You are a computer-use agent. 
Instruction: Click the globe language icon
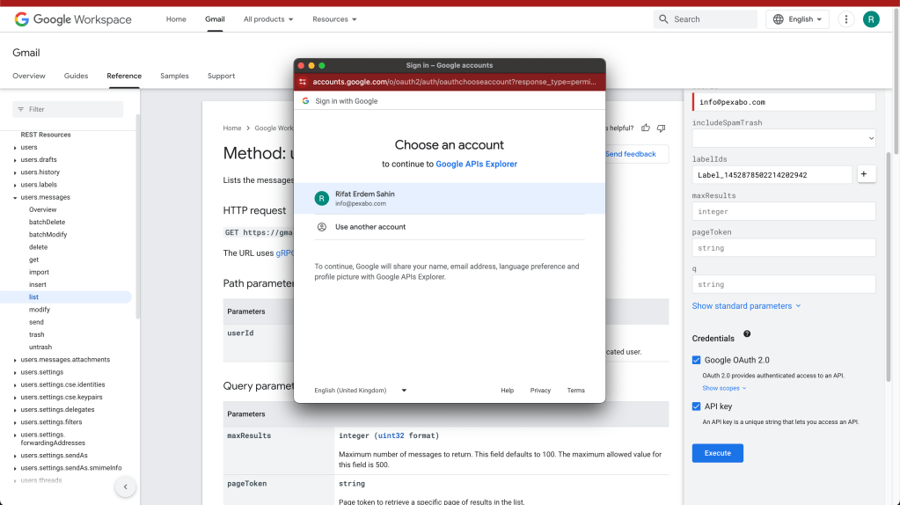tap(779, 19)
